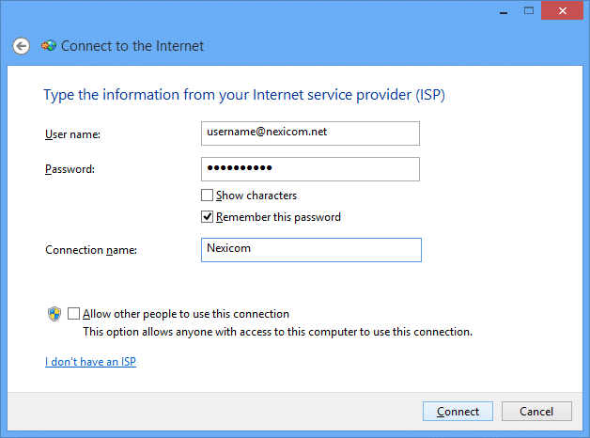Click the ISP information heading text

pos(244,95)
